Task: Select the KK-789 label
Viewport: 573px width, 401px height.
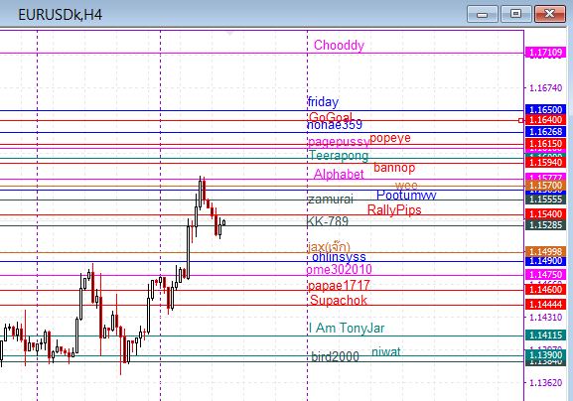Action: pyautogui.click(x=327, y=221)
